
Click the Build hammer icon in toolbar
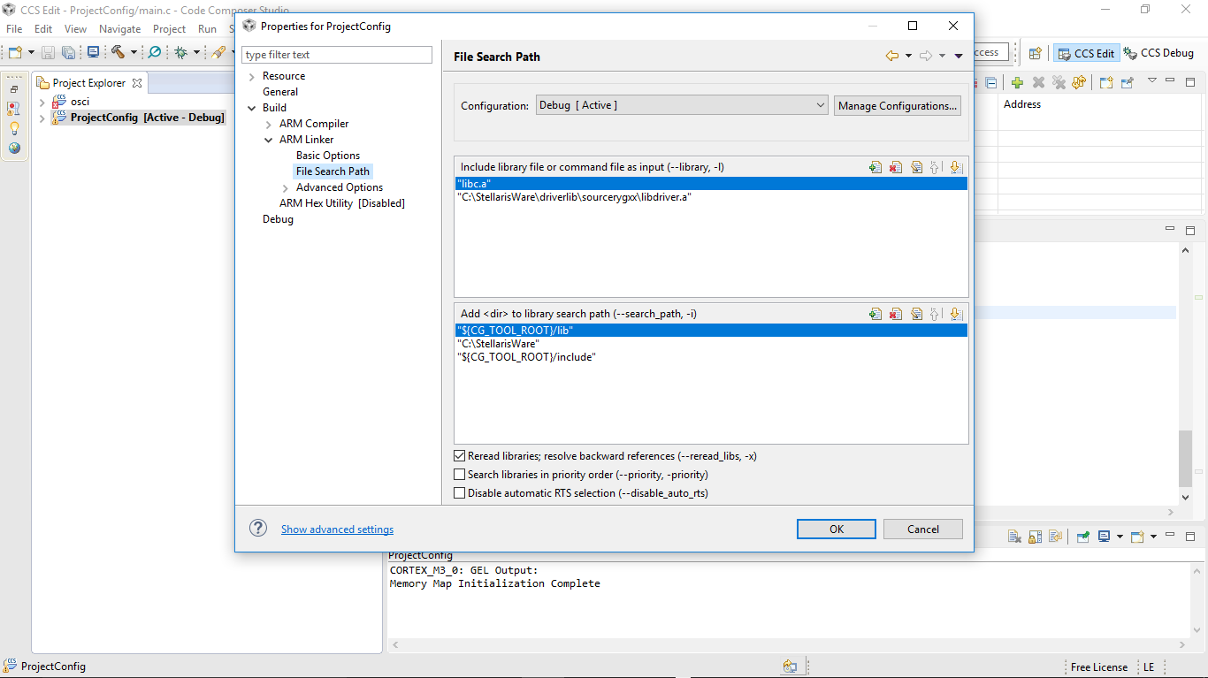point(118,53)
